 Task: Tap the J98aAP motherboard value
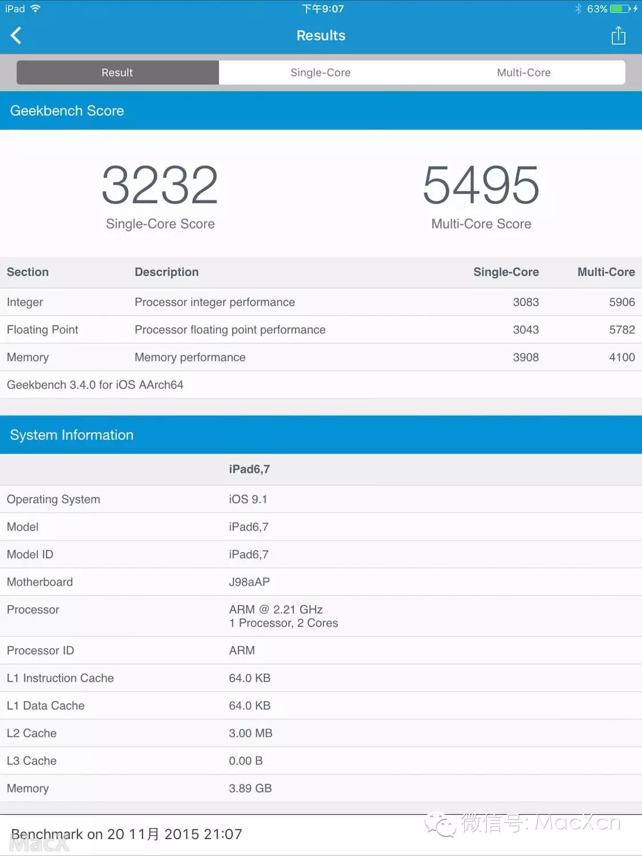pyautogui.click(x=250, y=582)
